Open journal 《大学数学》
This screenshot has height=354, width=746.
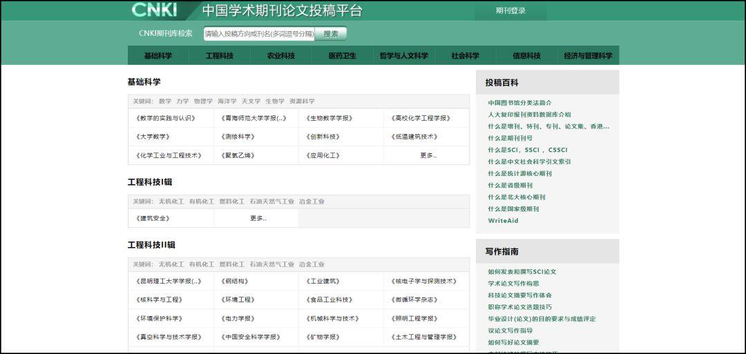pyautogui.click(x=152, y=137)
